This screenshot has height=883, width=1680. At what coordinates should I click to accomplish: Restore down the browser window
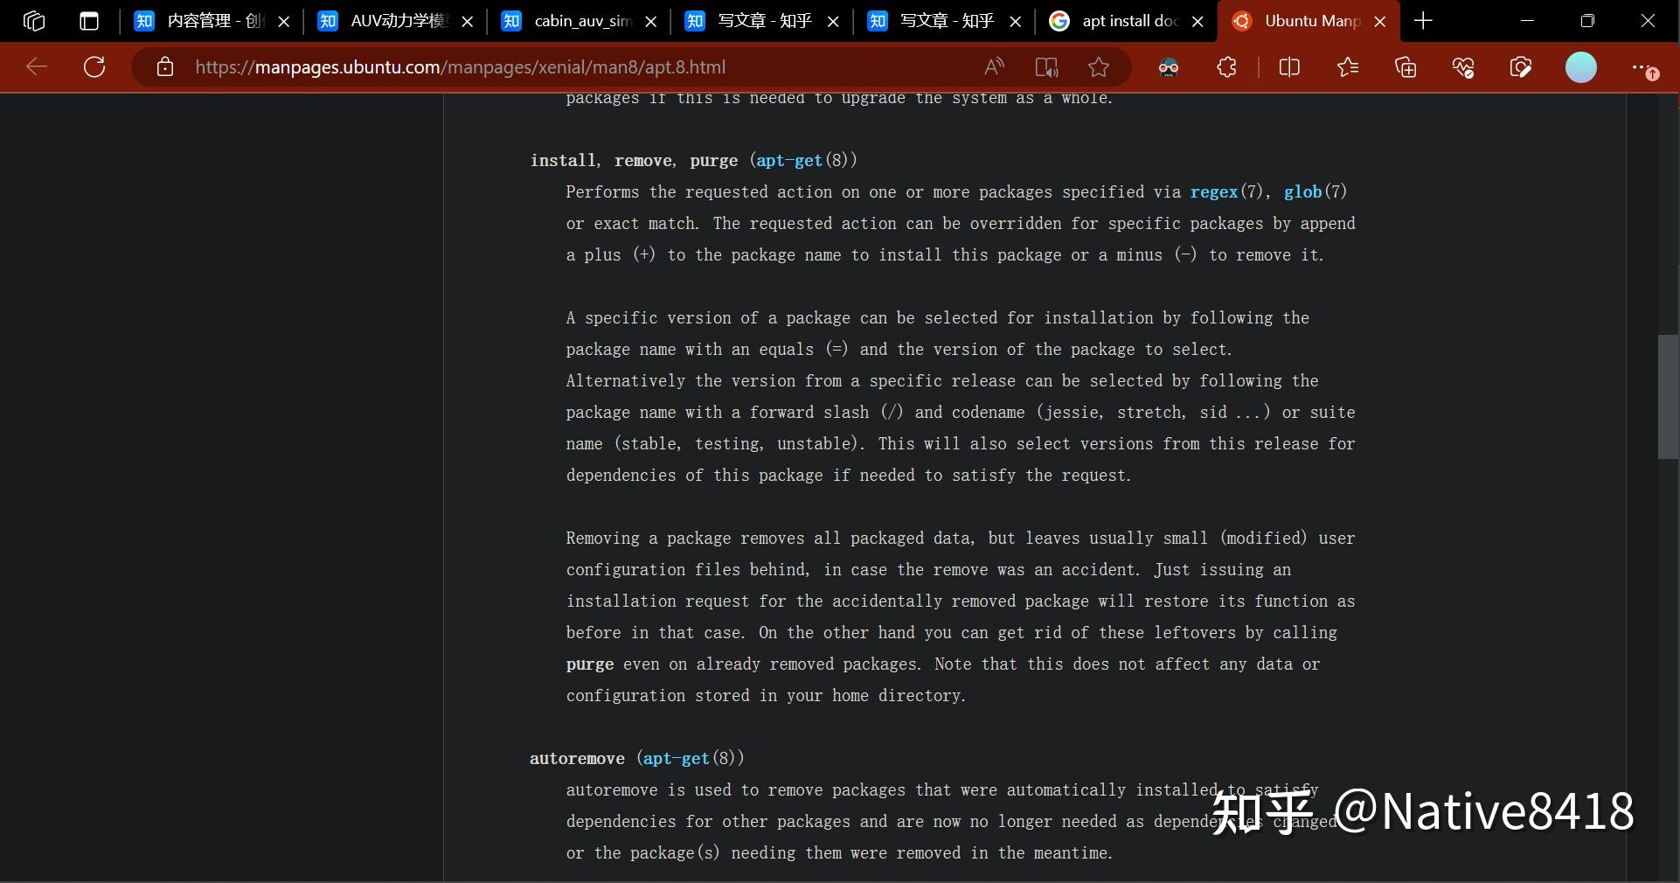click(1587, 21)
